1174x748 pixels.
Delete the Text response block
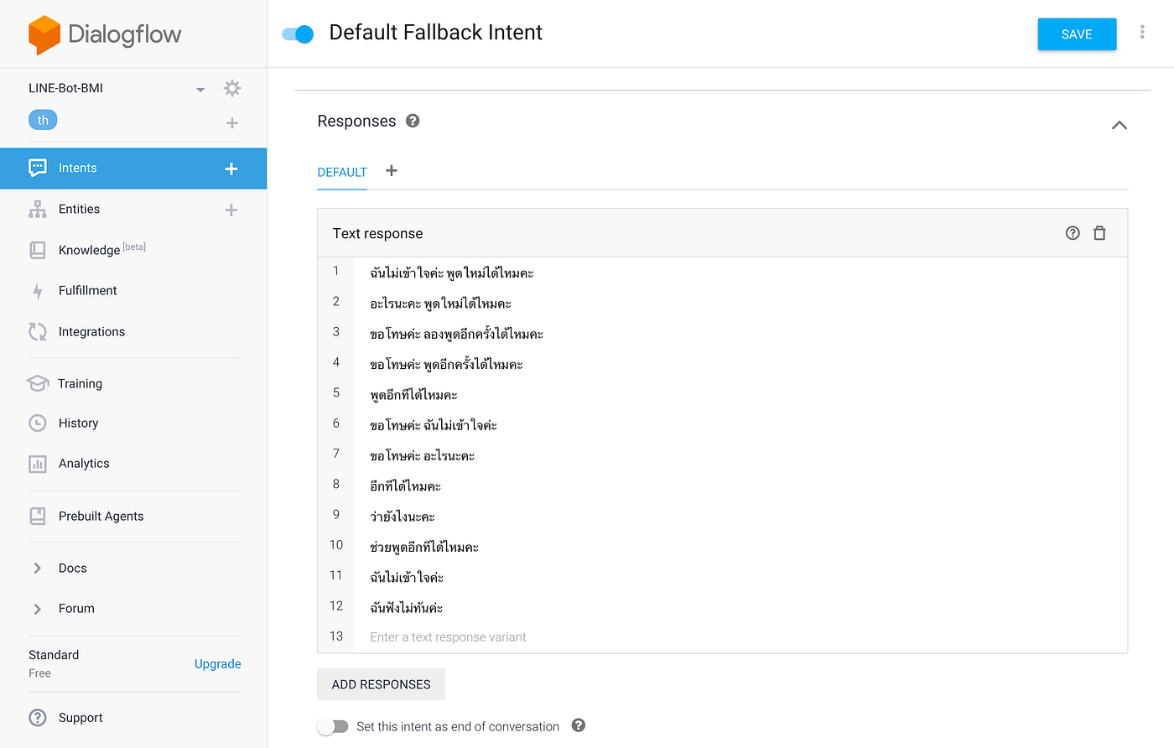1099,232
